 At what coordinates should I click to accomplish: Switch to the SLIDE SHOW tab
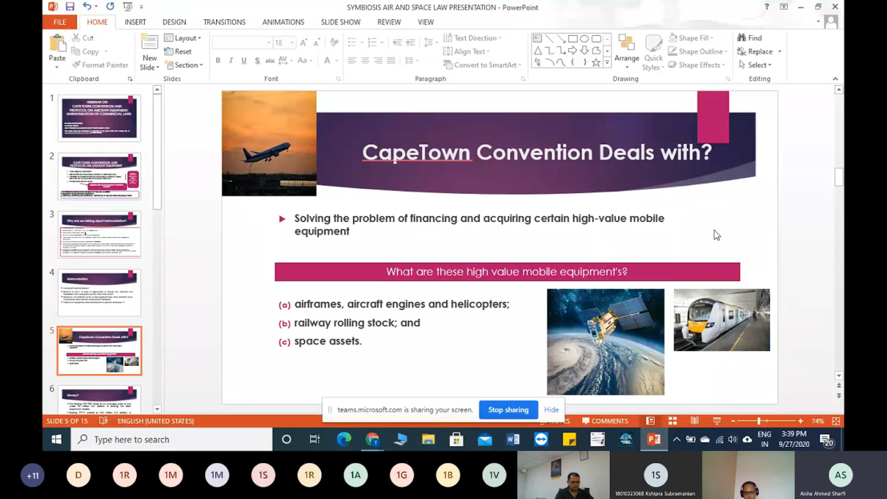340,22
